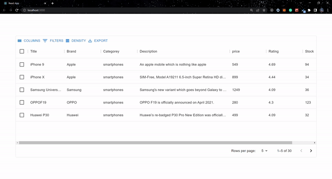Open a new browser tab
This screenshot has width=332, height=179.
coord(52,3)
